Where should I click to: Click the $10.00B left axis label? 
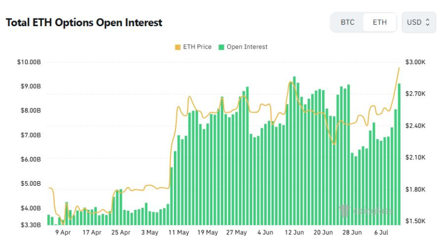click(29, 62)
